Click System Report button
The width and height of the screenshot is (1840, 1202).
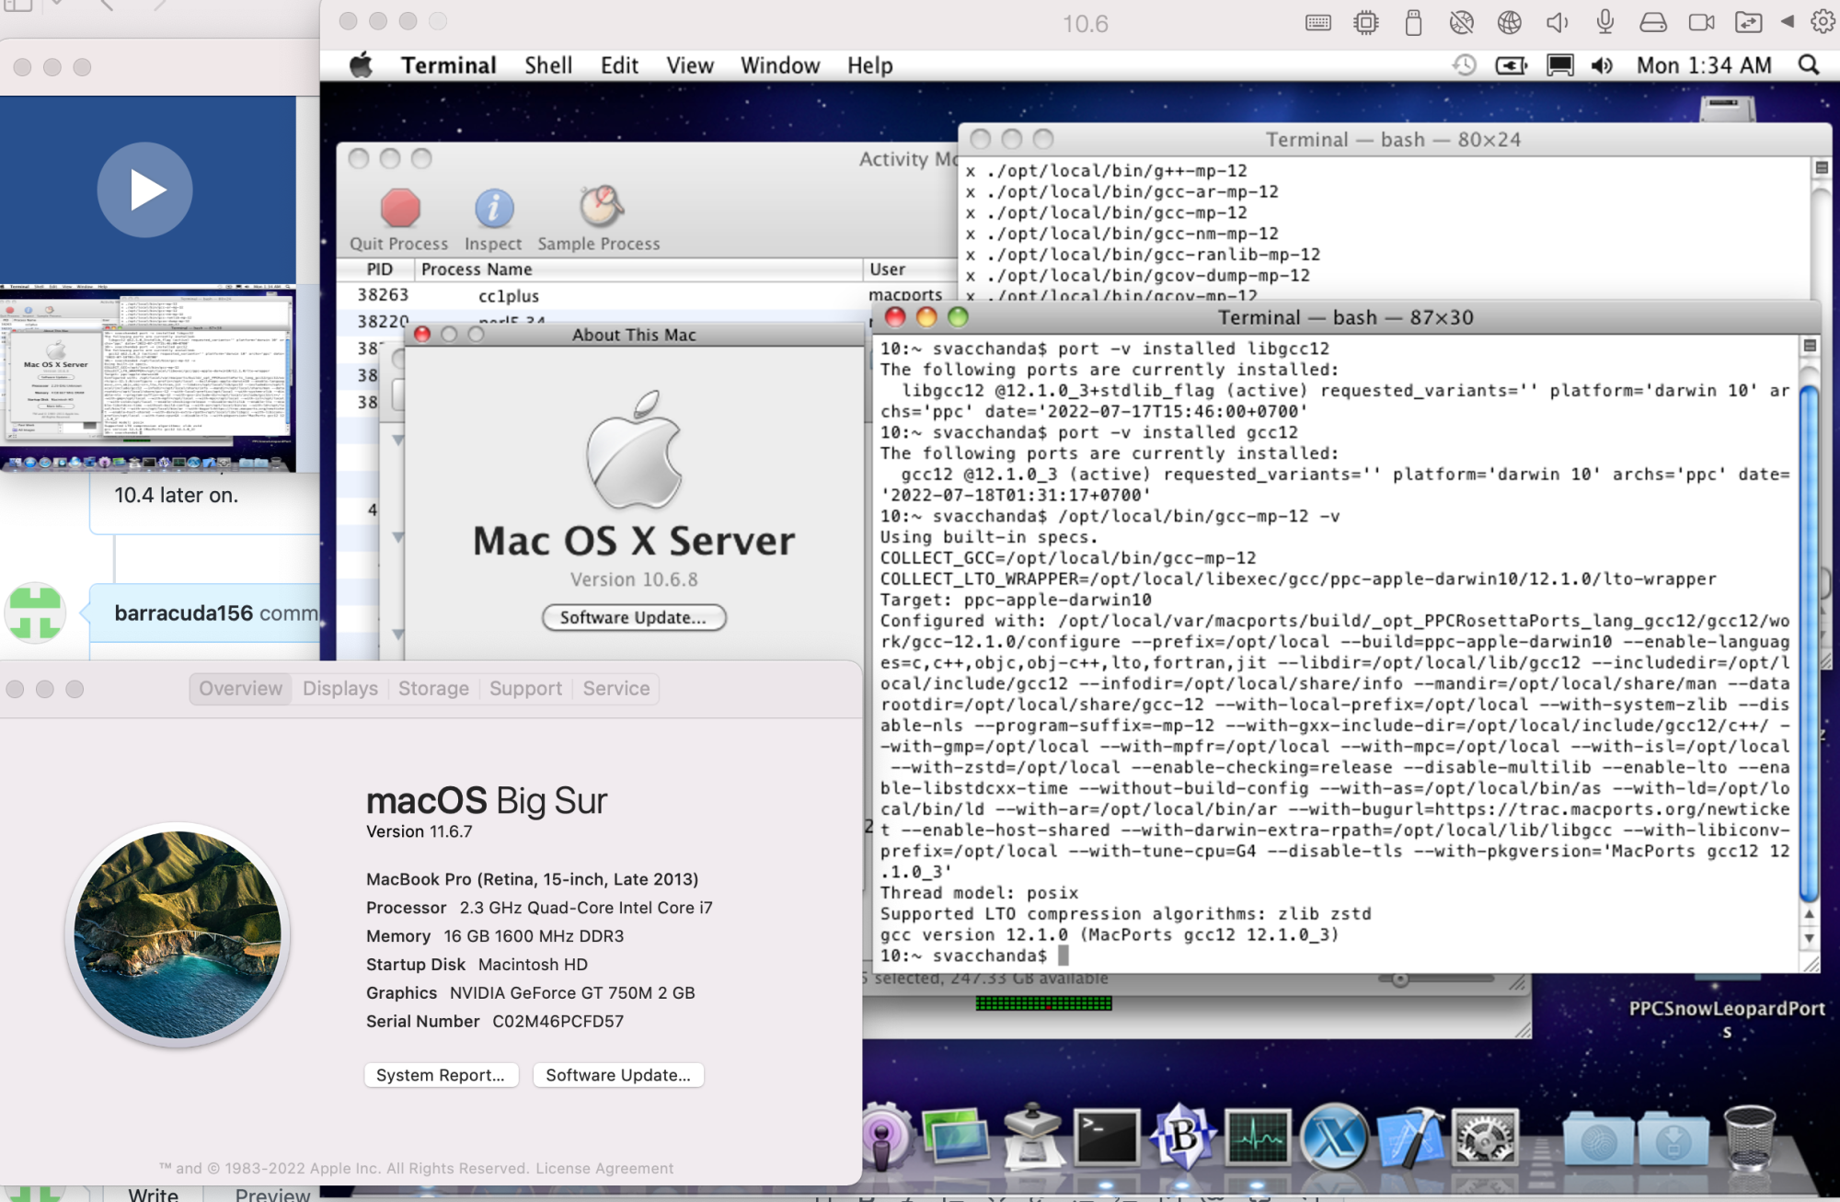click(441, 1075)
